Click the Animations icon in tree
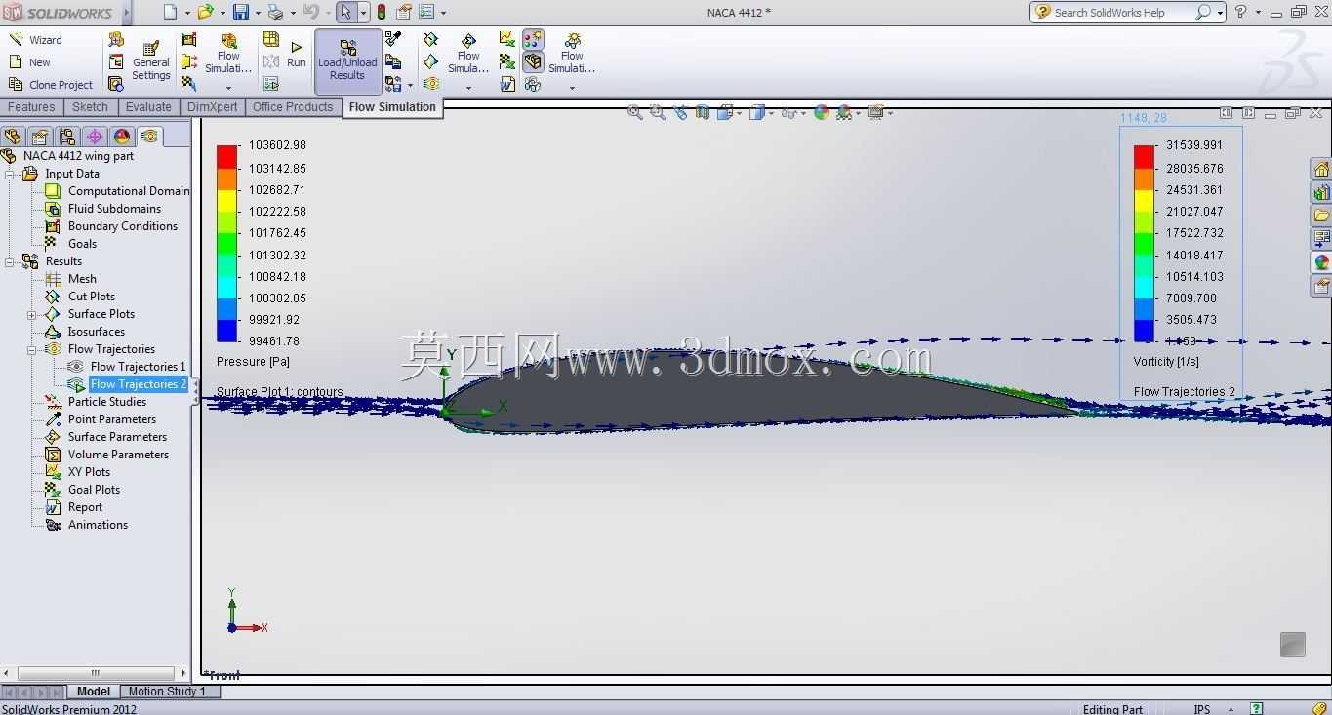The width and height of the screenshot is (1332, 715). [53, 525]
